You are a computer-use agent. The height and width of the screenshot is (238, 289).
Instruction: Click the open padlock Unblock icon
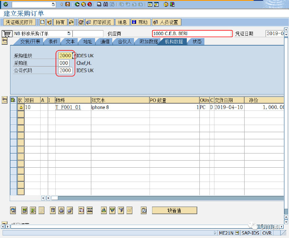[x=70, y=210]
